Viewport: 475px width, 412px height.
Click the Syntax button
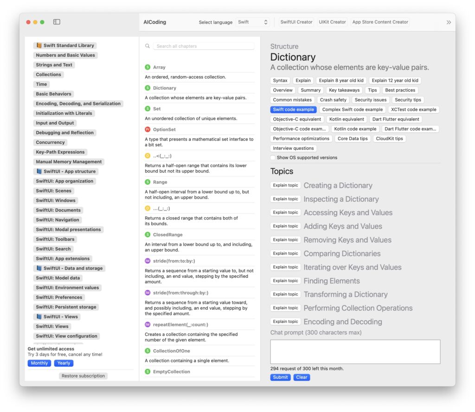tap(280, 81)
